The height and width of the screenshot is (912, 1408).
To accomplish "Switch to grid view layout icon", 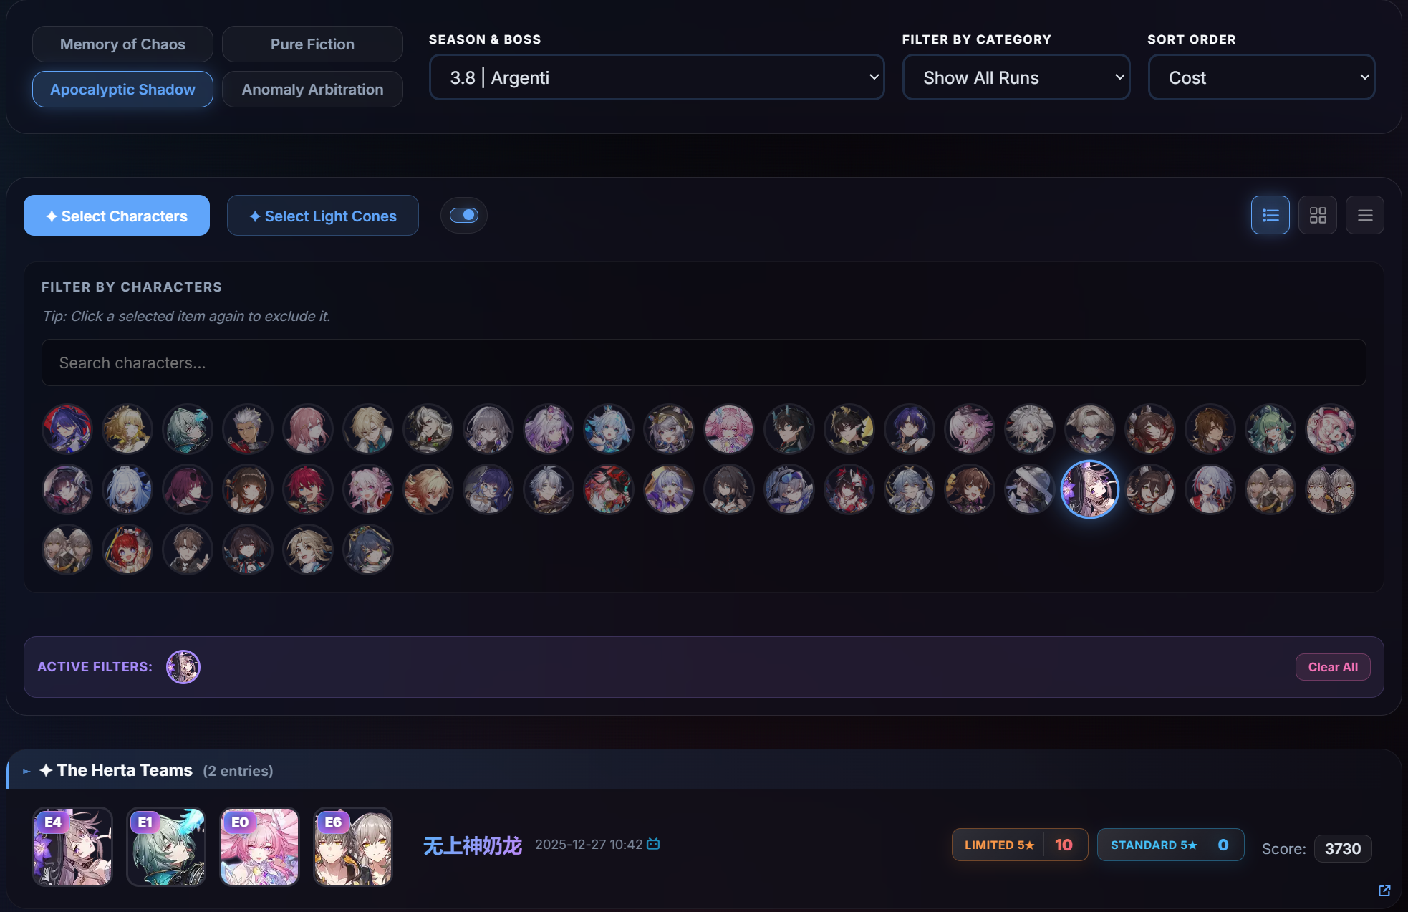I will (1317, 215).
